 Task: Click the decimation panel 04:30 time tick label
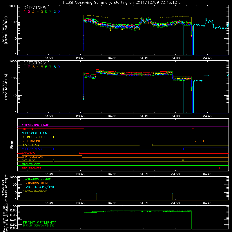(175, 203)
